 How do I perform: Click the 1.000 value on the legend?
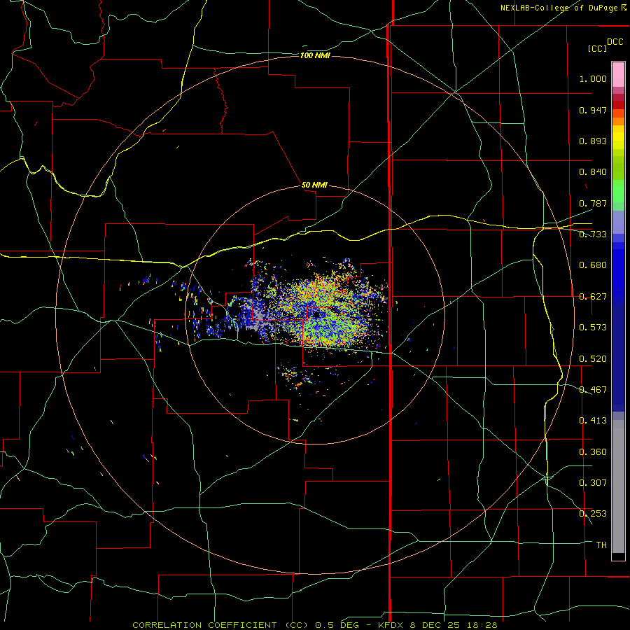tap(593, 78)
